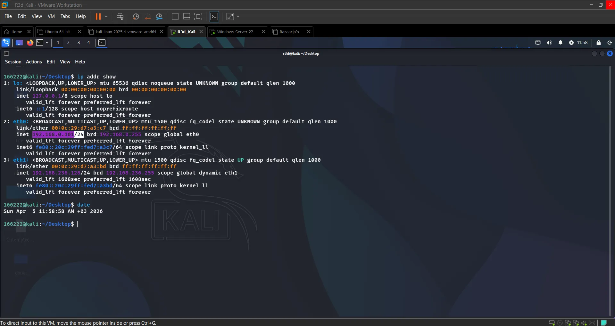The height and width of the screenshot is (326, 615).
Task: Open VMware View menu
Action: click(x=37, y=16)
